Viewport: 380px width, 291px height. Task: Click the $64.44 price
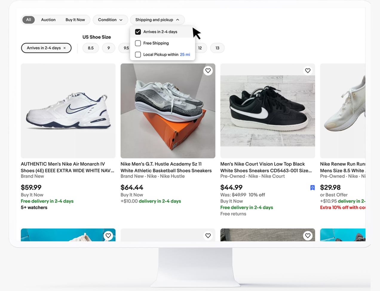[x=132, y=188]
